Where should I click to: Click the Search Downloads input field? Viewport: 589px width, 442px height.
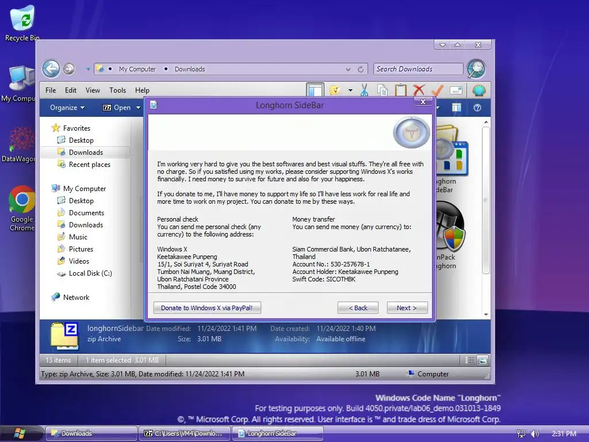pyautogui.click(x=418, y=69)
